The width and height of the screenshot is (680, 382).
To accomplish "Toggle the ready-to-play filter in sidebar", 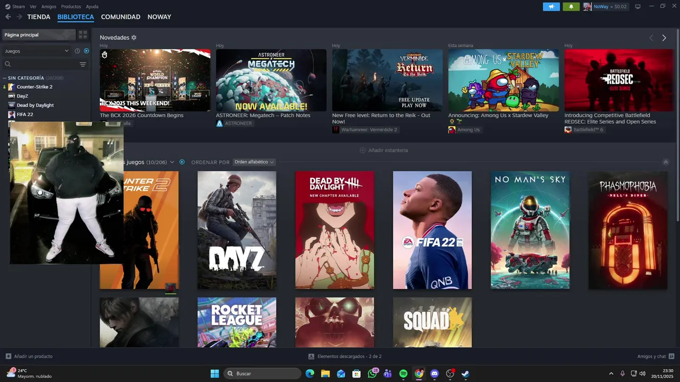I will pyautogui.click(x=87, y=51).
